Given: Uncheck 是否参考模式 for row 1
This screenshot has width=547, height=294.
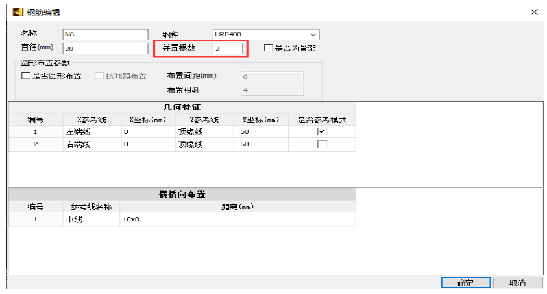Looking at the screenshot, I should pos(322,131).
